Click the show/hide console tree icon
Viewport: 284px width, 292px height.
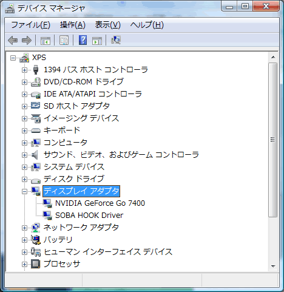(46, 40)
